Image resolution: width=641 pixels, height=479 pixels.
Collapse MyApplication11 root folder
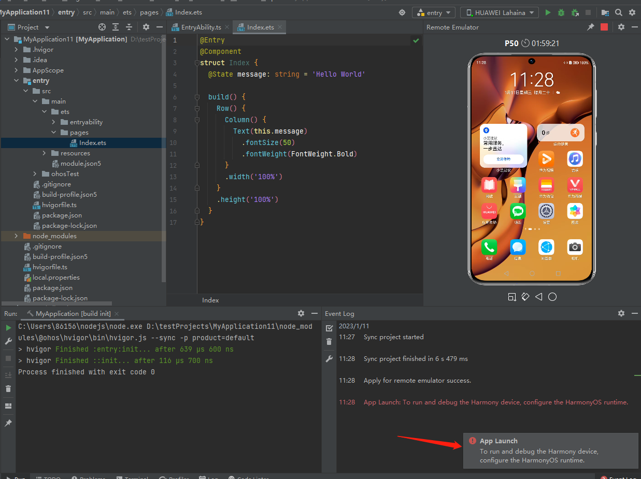coord(7,39)
